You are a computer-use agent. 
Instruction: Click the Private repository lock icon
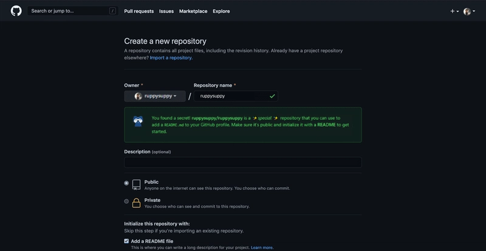136,203
